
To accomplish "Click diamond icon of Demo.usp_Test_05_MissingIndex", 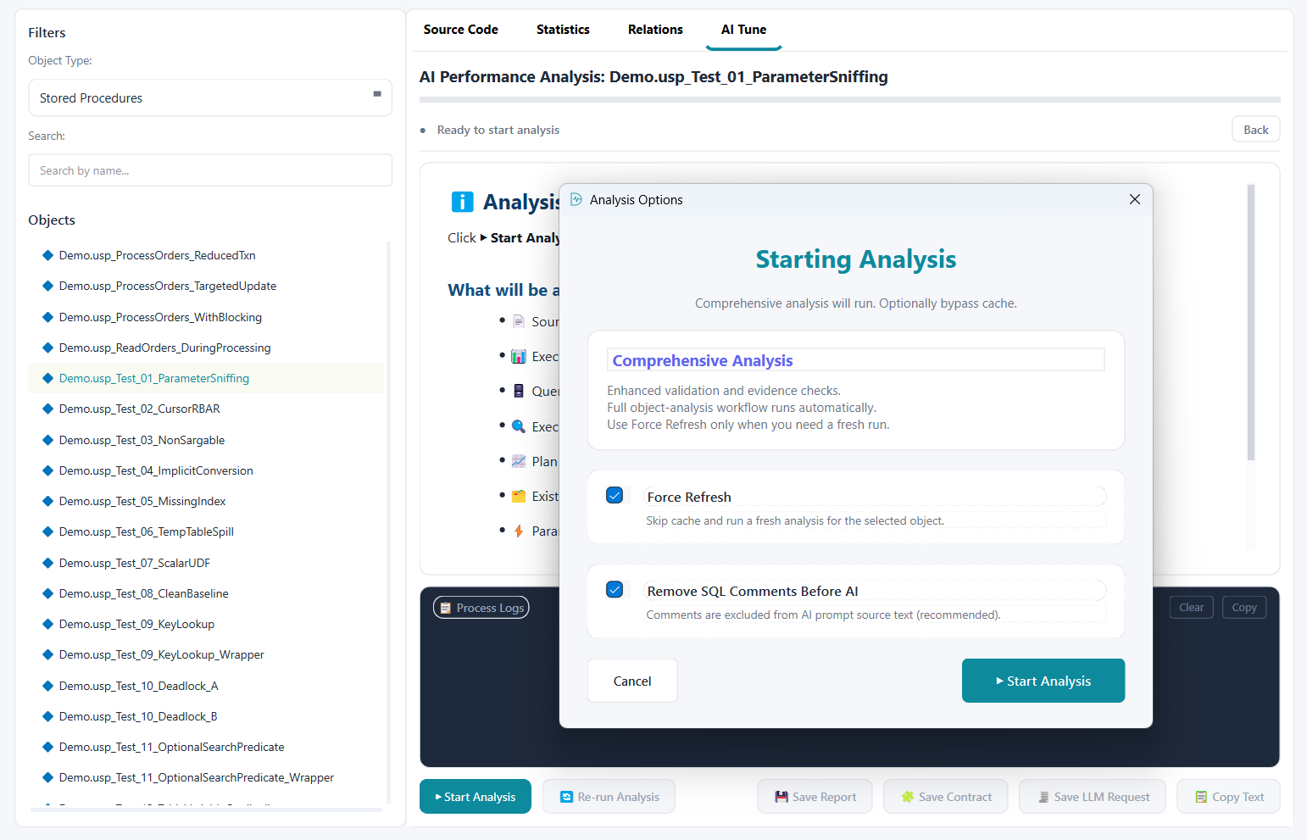I will (48, 501).
